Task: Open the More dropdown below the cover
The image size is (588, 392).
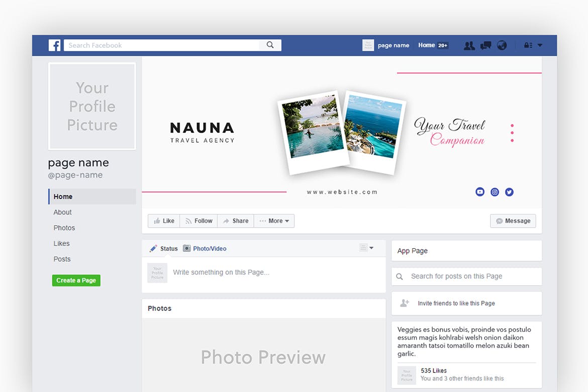Action: [274, 221]
